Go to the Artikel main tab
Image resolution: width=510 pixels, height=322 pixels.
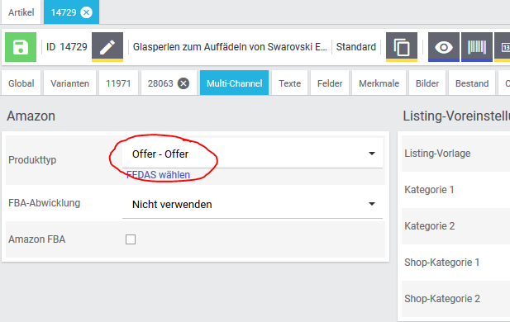click(x=21, y=12)
